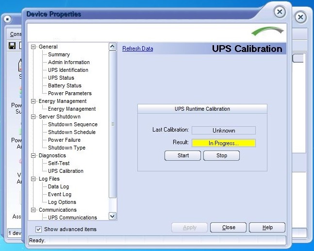This screenshot has height=251, width=314.
Task: Open Help for this dialog
Action: point(267,227)
